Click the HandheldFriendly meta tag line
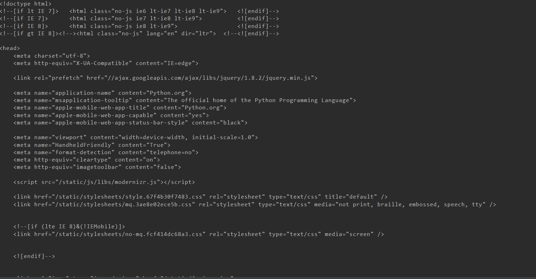Viewport: 536px width, 279px height. point(92,145)
